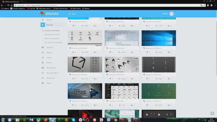Open Firefox from the taskbar

coord(45,120)
